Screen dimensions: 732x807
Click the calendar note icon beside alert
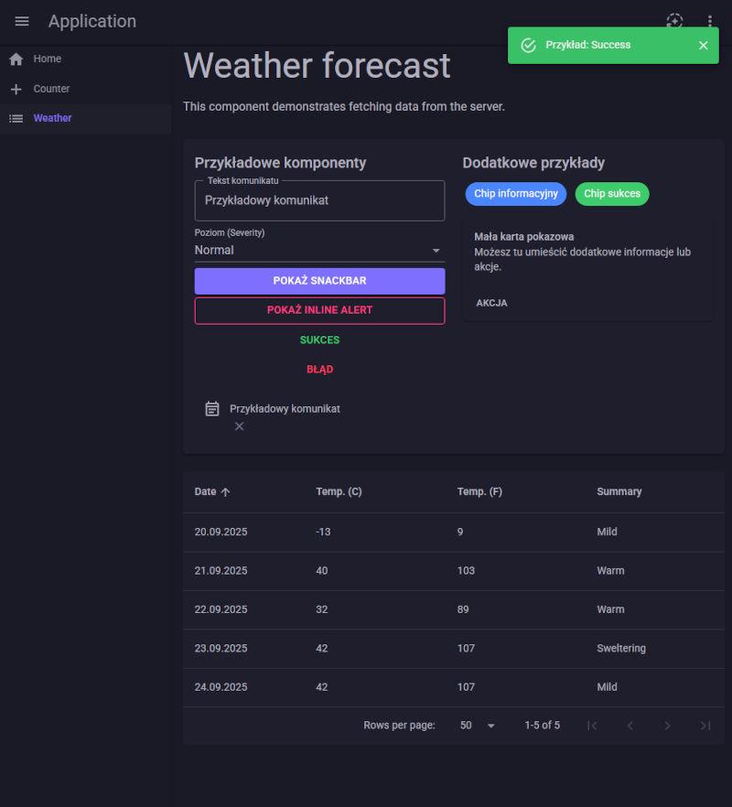(212, 409)
